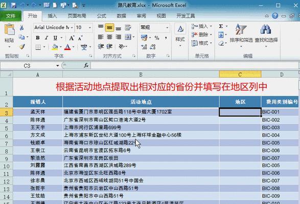This screenshot has width=300, height=204.
Task: Decrease decimal places icon
Action: (x=153, y=47)
